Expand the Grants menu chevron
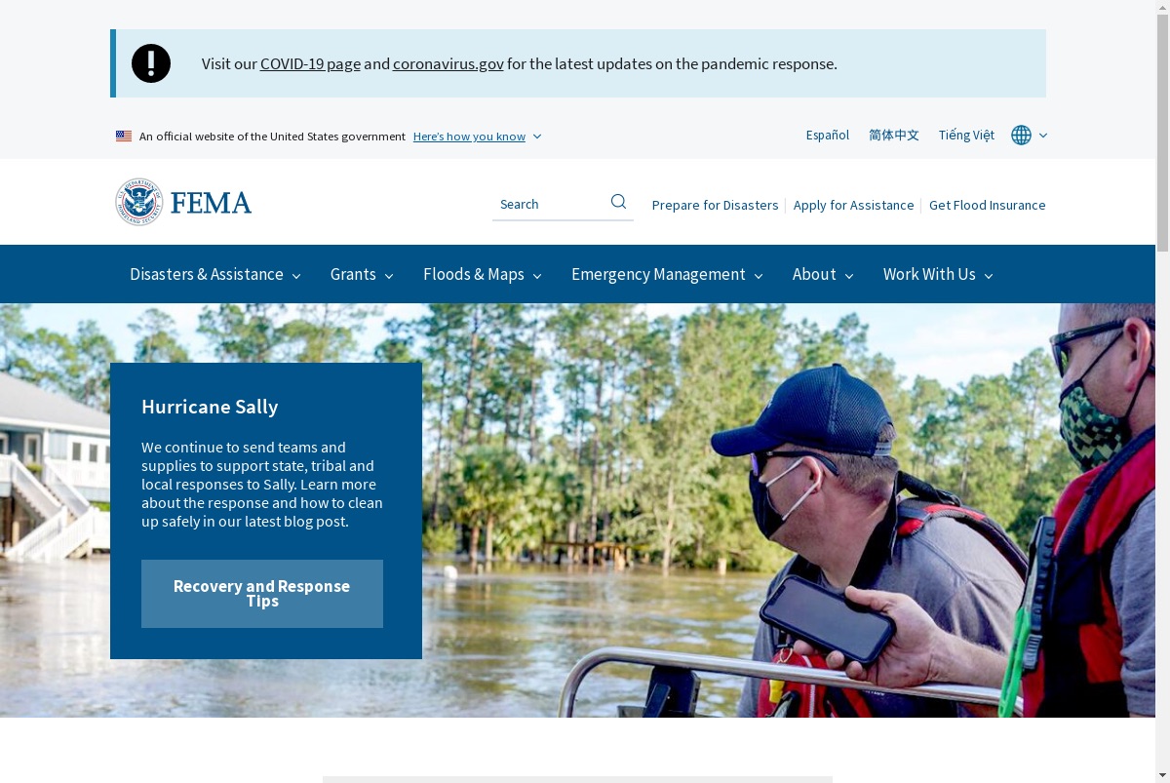 click(x=389, y=276)
